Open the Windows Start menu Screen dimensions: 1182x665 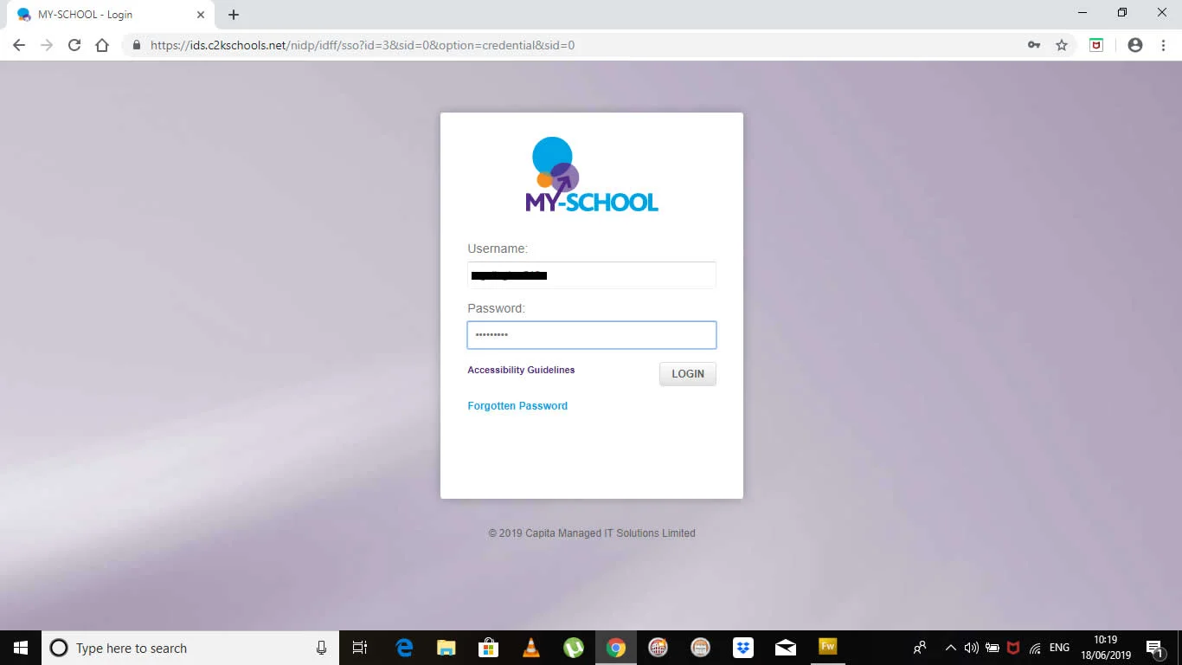coord(21,648)
